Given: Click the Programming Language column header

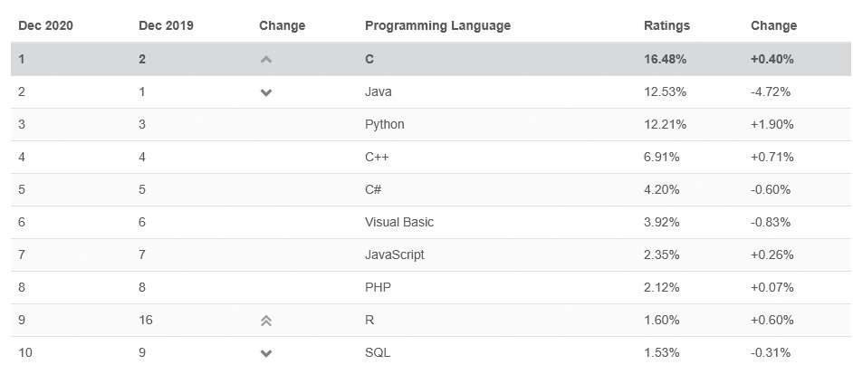Looking at the screenshot, I should 437,25.
